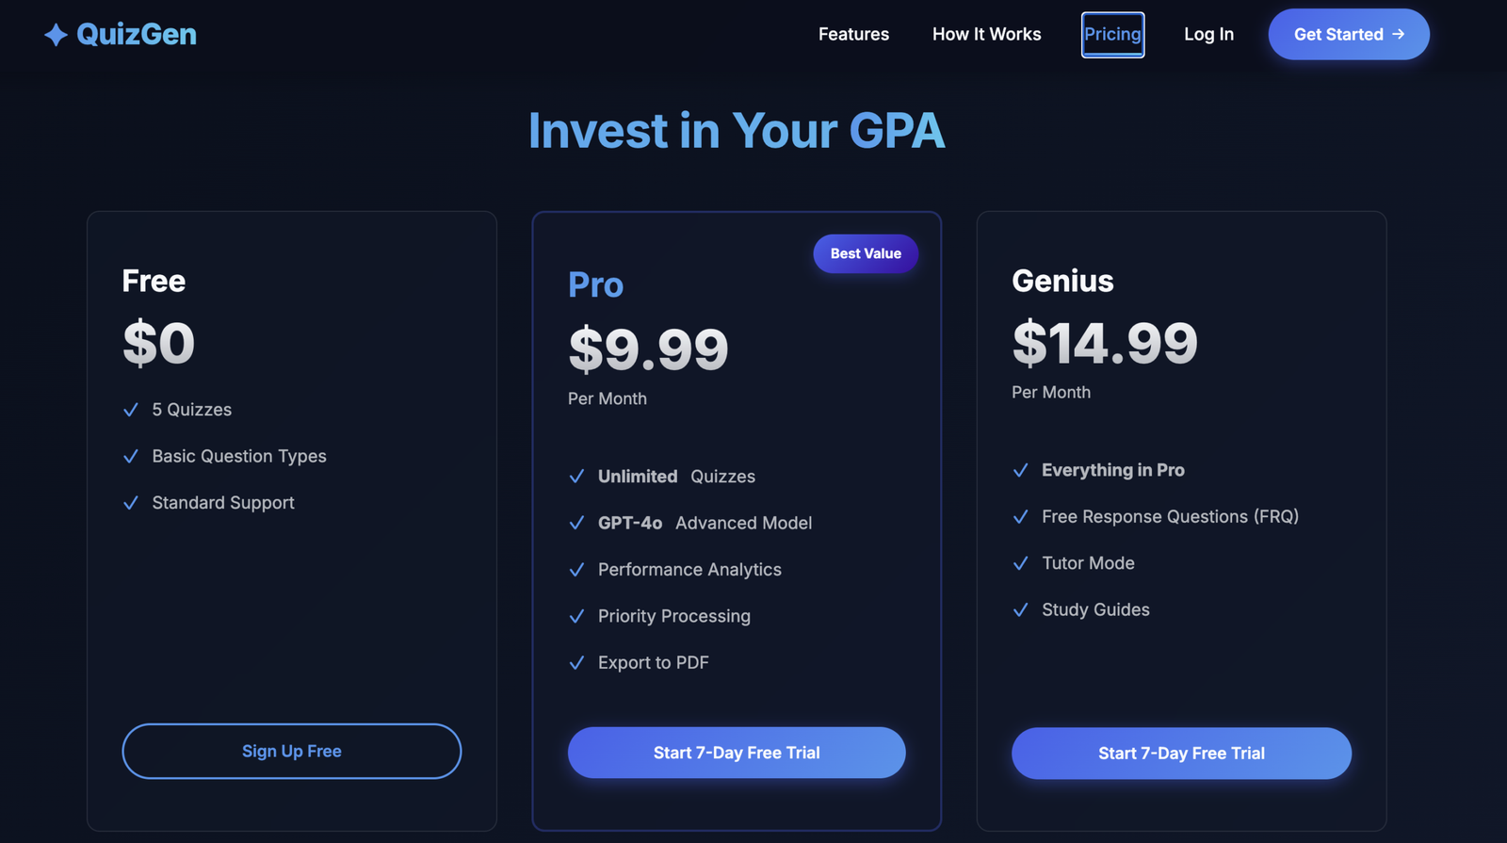Click the arrow icon in Get Started

tap(1398, 34)
